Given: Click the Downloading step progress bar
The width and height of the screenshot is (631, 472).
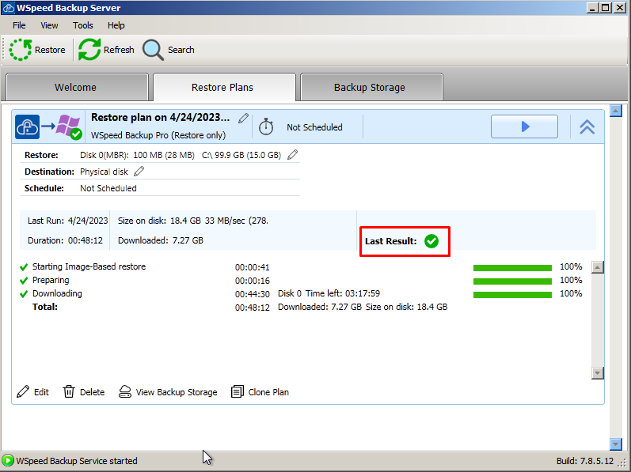Looking at the screenshot, I should point(512,295).
